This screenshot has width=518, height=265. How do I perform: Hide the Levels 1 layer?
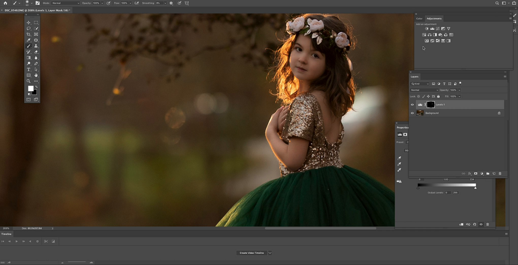[x=412, y=104]
